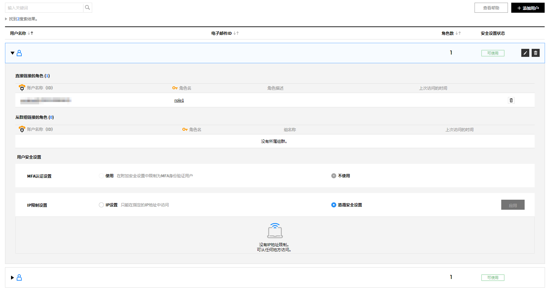Expand the search results disclosure triangle

(6, 19)
